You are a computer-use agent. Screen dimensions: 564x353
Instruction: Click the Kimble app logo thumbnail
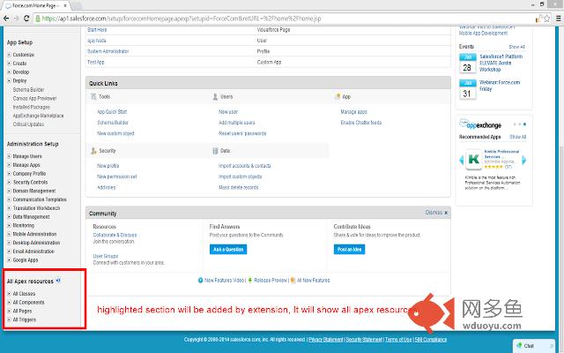pos(474,159)
